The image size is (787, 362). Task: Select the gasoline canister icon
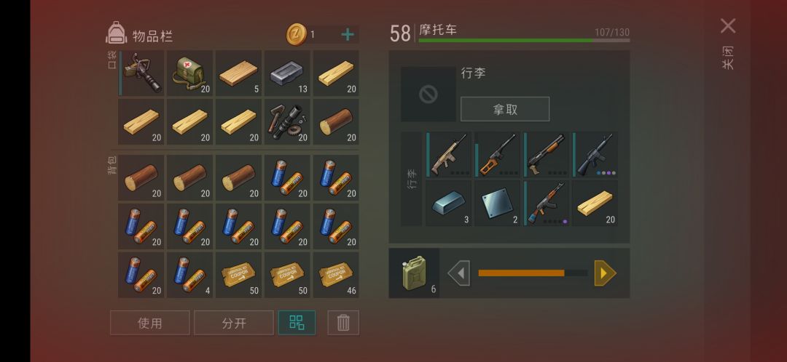tap(414, 273)
